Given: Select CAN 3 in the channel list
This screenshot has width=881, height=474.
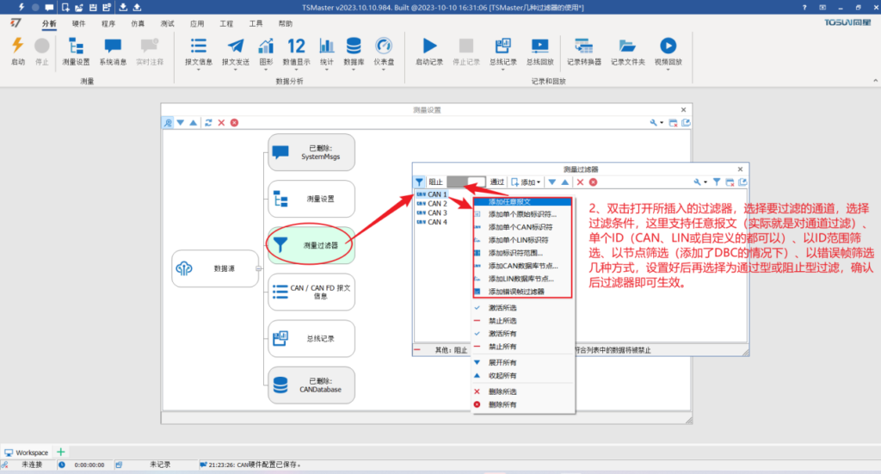Looking at the screenshot, I should coord(437,212).
